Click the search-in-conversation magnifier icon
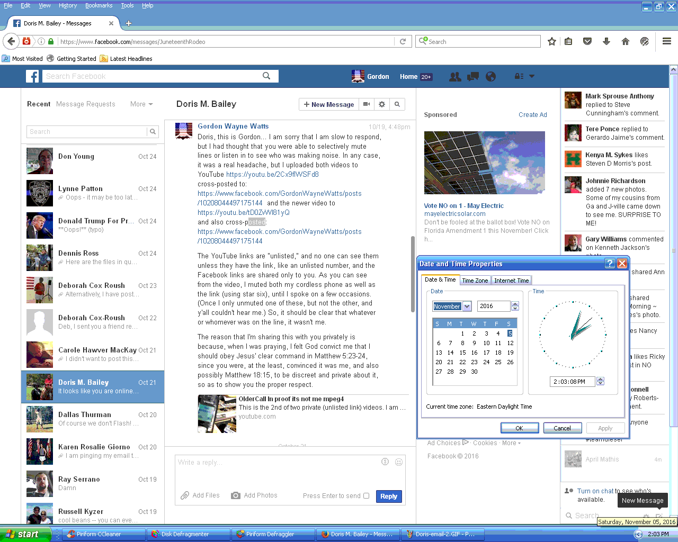678x542 pixels. (397, 104)
